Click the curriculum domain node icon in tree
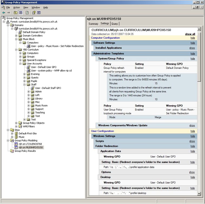 coord(16,29)
